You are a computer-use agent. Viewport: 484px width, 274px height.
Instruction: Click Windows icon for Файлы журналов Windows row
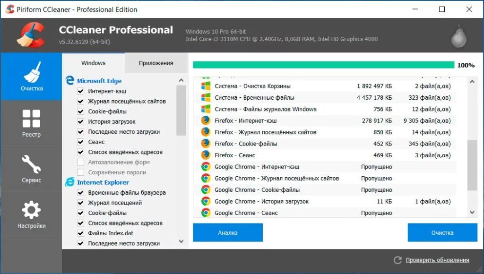[206, 109]
